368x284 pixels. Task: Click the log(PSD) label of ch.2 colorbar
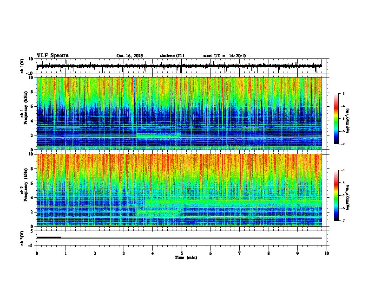coord(348,197)
